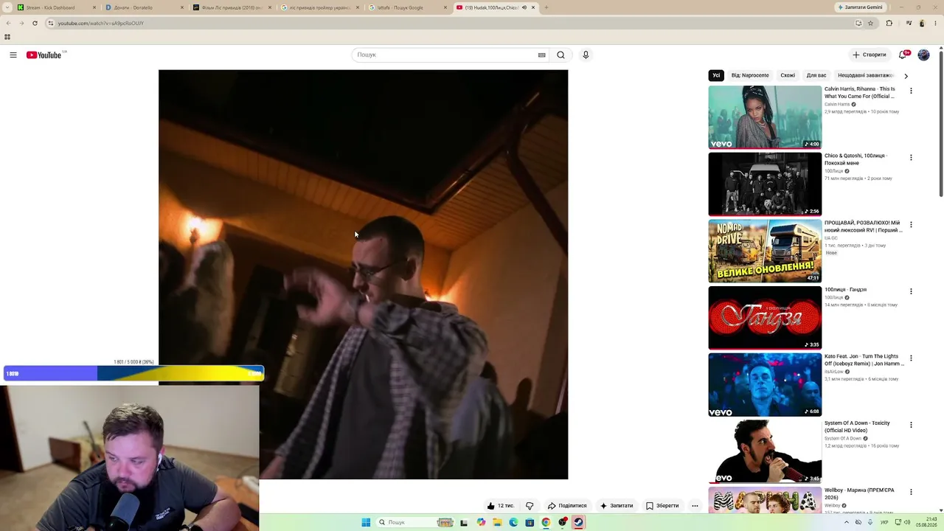The image size is (944, 531).
Task: Switch to Фільм Ліс привидів tab
Action: tap(232, 7)
